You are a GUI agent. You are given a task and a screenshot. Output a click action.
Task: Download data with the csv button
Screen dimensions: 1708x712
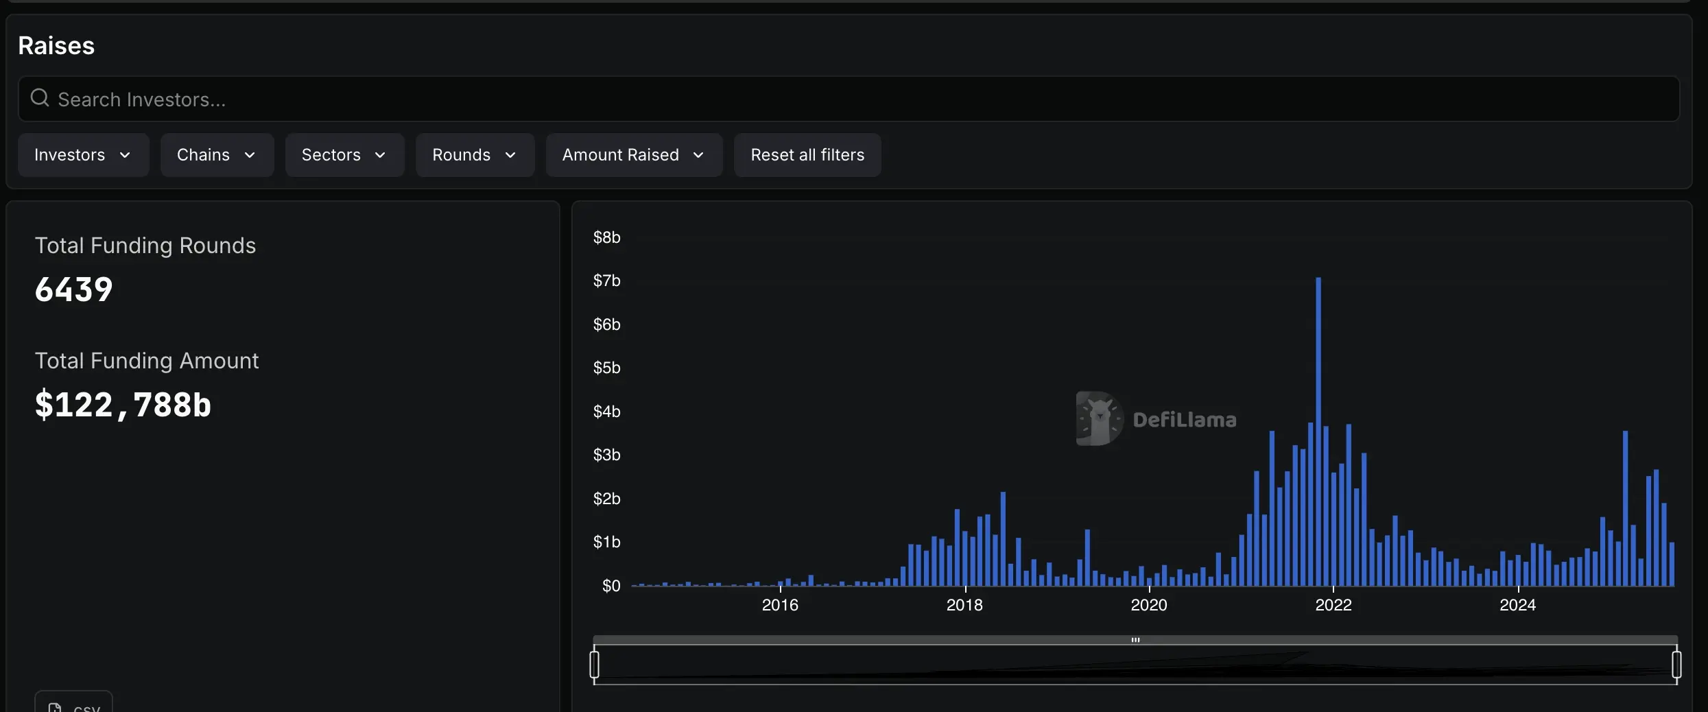click(73, 702)
